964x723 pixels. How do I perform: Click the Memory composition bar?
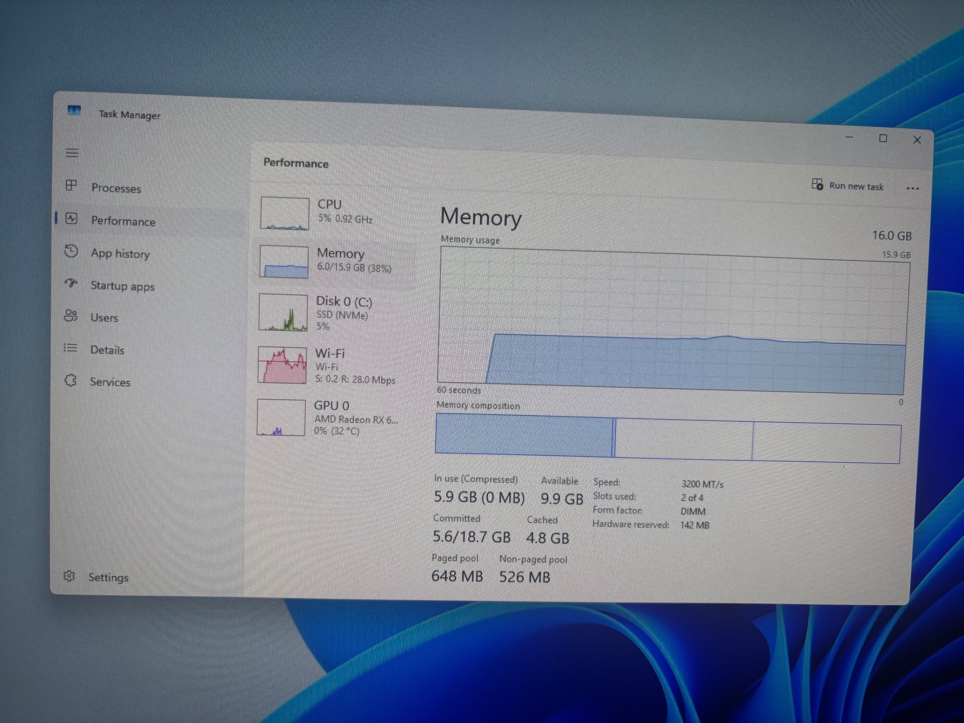pos(668,438)
